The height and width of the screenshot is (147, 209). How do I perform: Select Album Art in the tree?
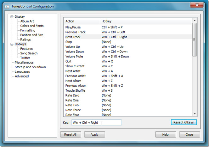coord(27,21)
